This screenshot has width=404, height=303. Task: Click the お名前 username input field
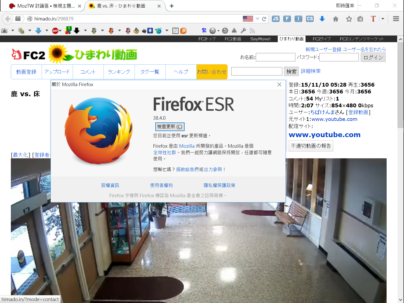point(275,57)
